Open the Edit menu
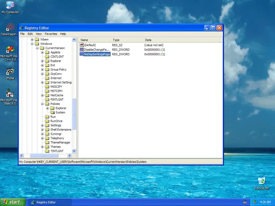The image size is (275, 206). tap(30, 34)
